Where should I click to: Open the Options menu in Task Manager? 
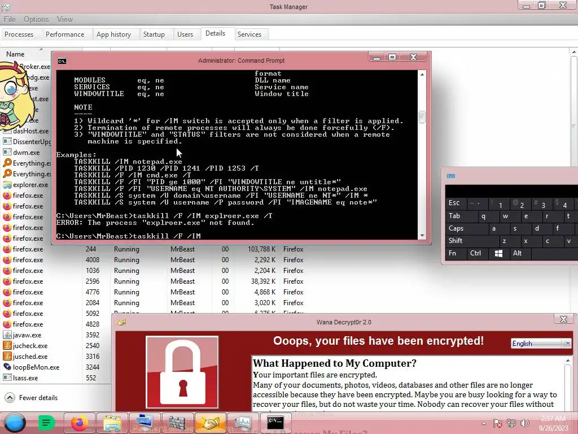[x=36, y=19]
